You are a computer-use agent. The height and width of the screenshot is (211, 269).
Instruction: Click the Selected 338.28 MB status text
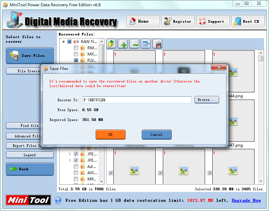tap(229, 189)
